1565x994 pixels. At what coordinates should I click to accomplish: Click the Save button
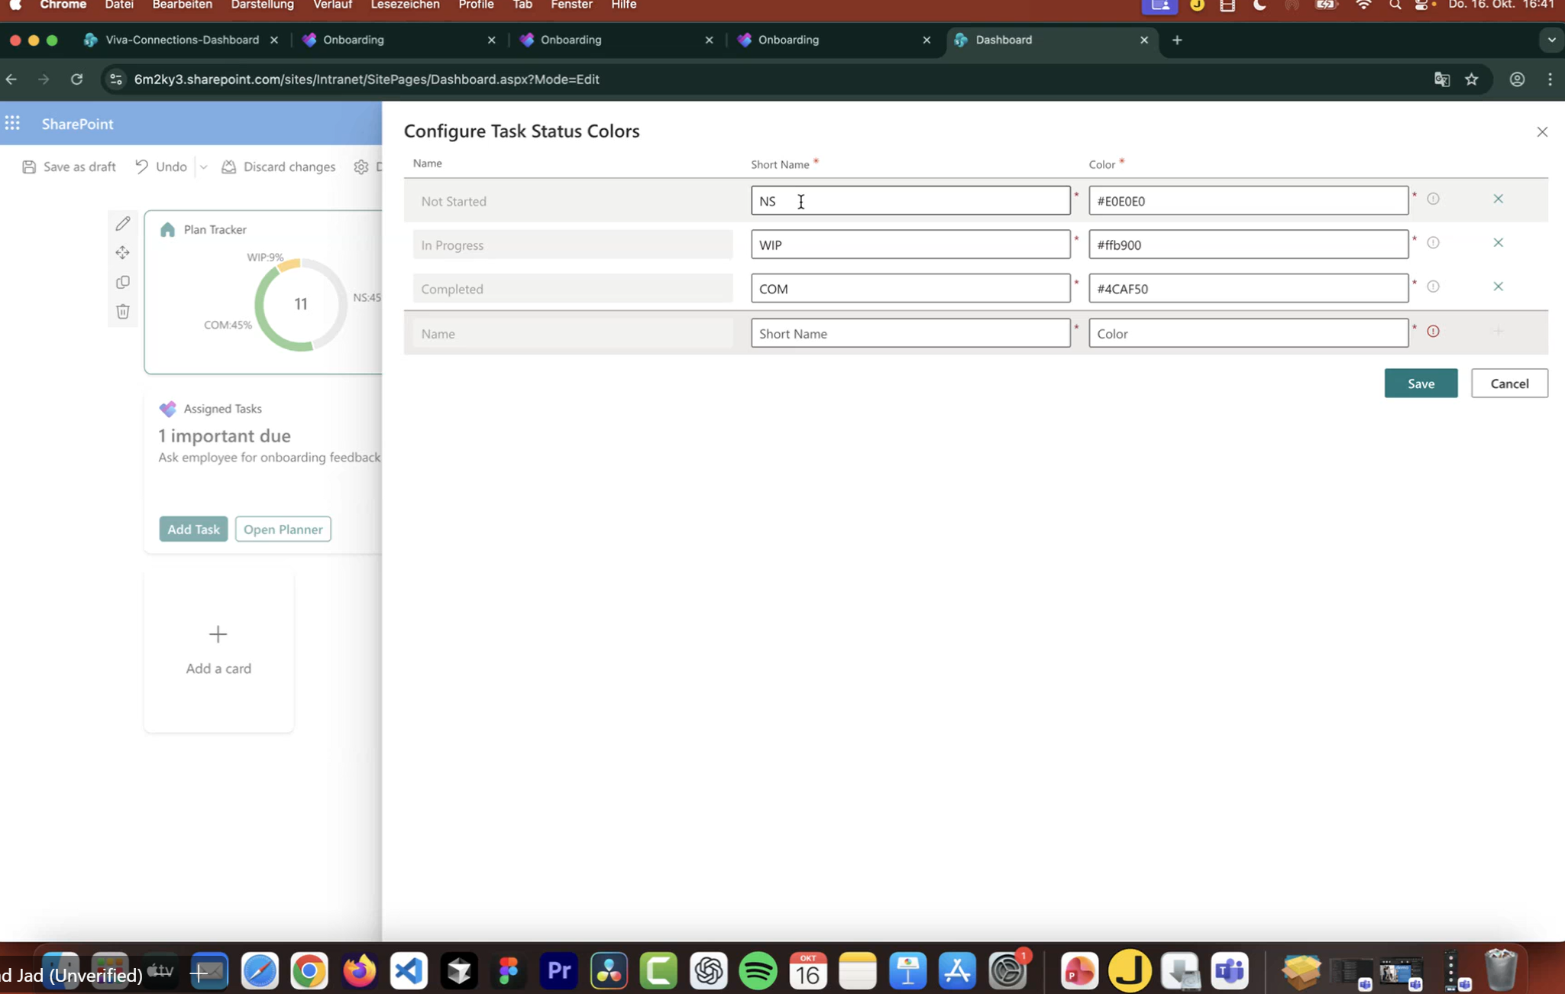click(x=1420, y=384)
